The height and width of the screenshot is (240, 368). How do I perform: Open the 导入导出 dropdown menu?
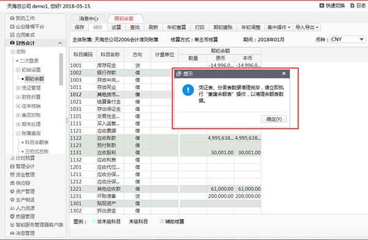[x=307, y=27]
